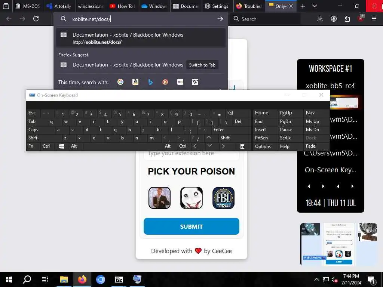Switch to the How To YouTube tab
Image resolution: width=383 pixels, height=287 pixels.
click(x=123, y=6)
